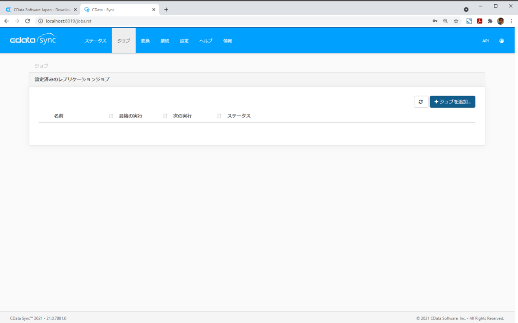Open the browser zoom magnifier icon
This screenshot has height=323, width=518.
445,21
